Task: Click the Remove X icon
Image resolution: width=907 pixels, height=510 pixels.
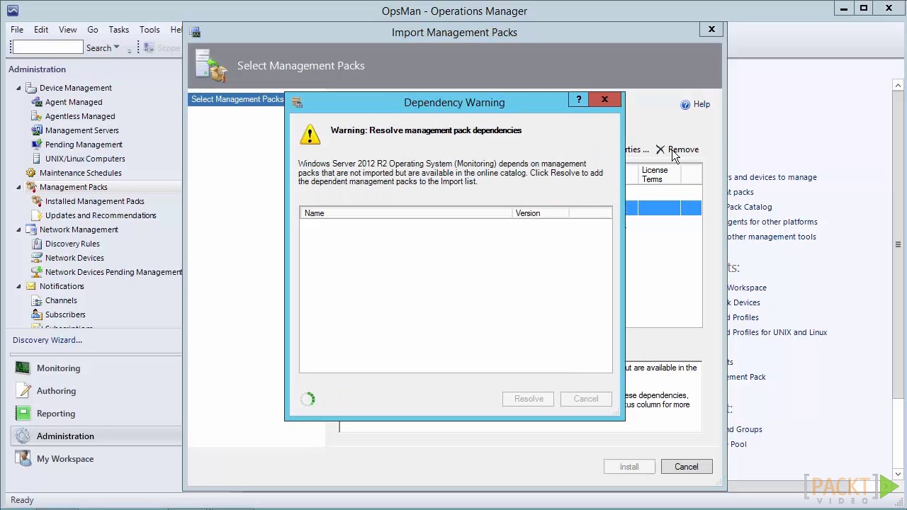Action: pyautogui.click(x=660, y=149)
